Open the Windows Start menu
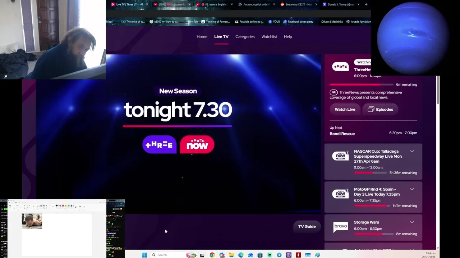Viewport: 460px width, 258px height. point(144,255)
